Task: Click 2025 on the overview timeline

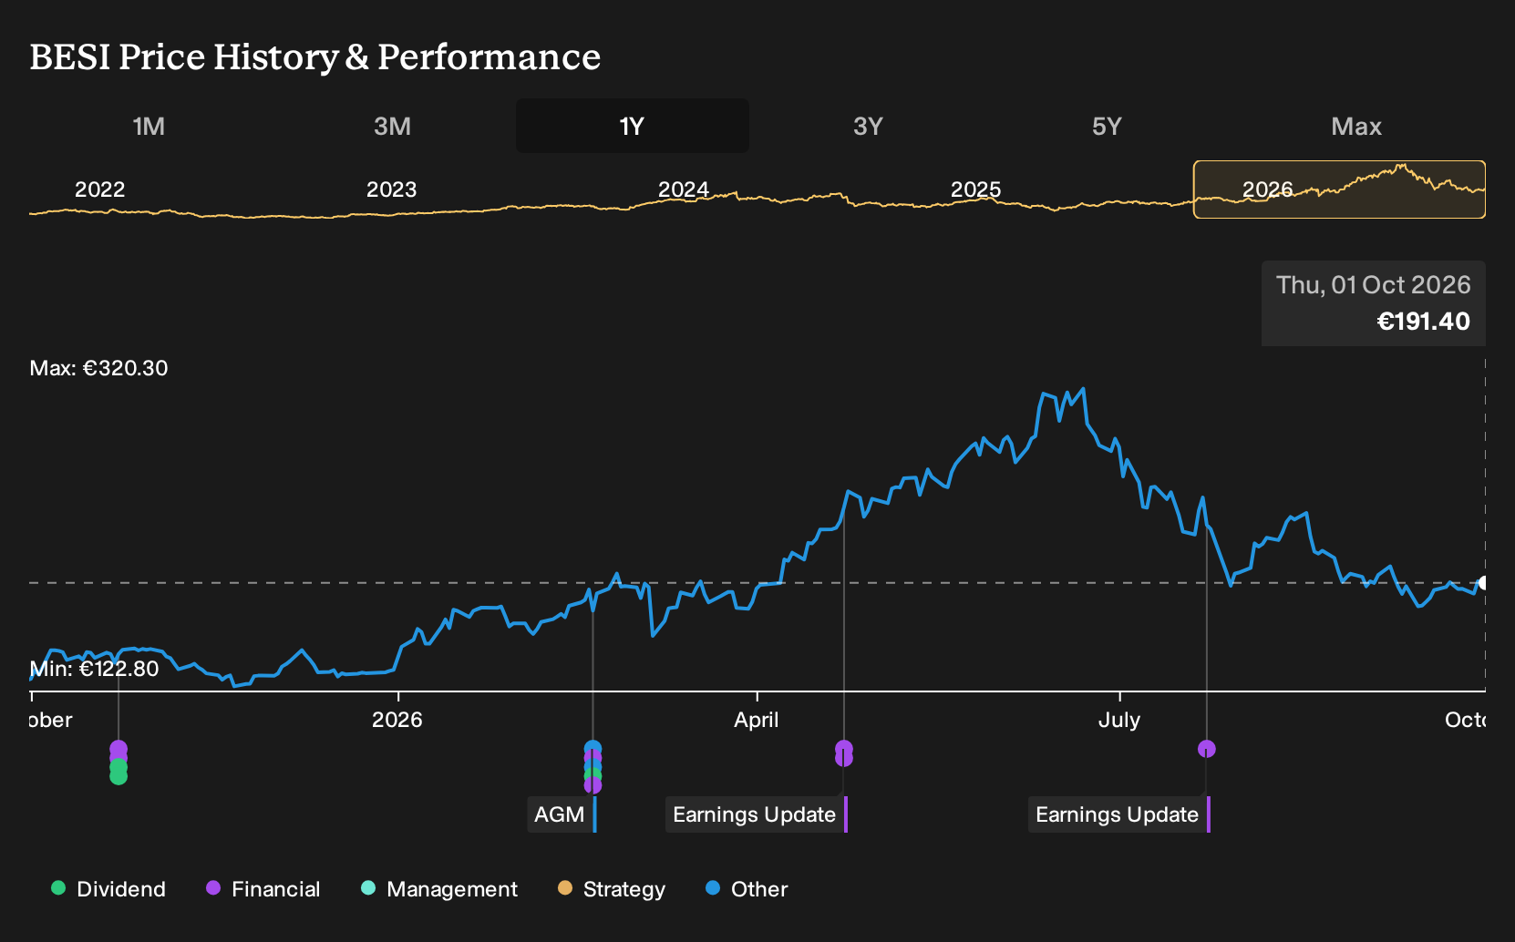Action: pyautogui.click(x=975, y=189)
